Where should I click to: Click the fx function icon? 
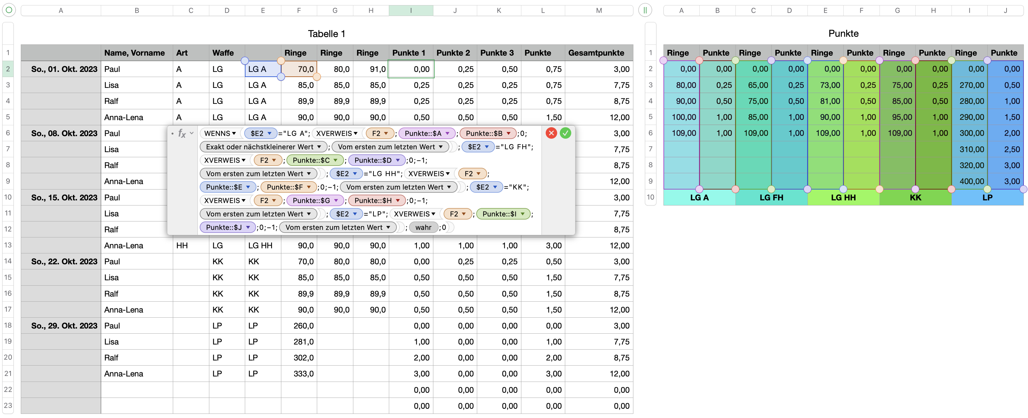click(182, 134)
